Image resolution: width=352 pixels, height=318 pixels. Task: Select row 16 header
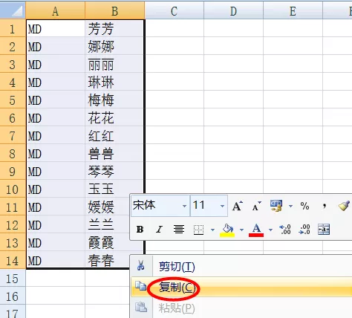[x=13, y=296]
